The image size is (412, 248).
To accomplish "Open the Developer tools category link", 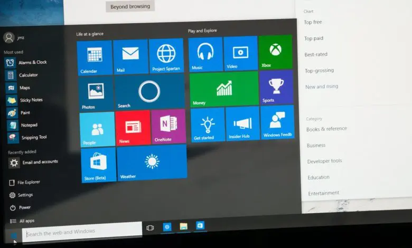I will (324, 161).
